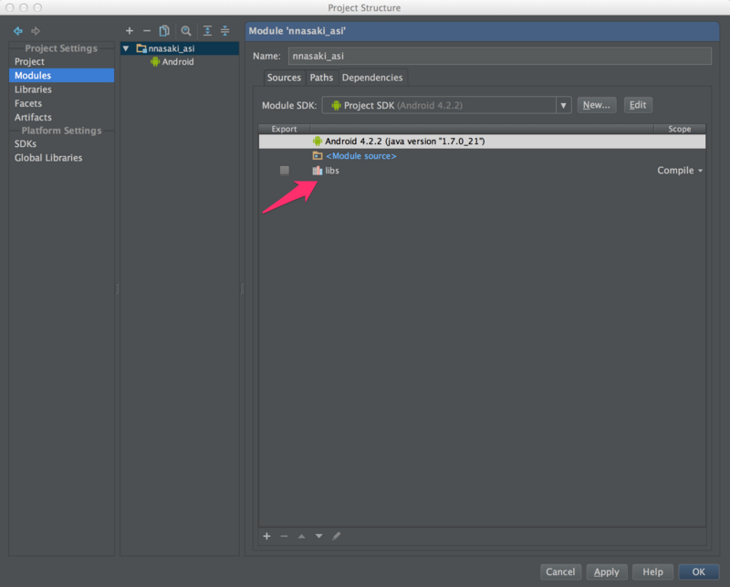Click the Edit SDK button

pos(638,105)
